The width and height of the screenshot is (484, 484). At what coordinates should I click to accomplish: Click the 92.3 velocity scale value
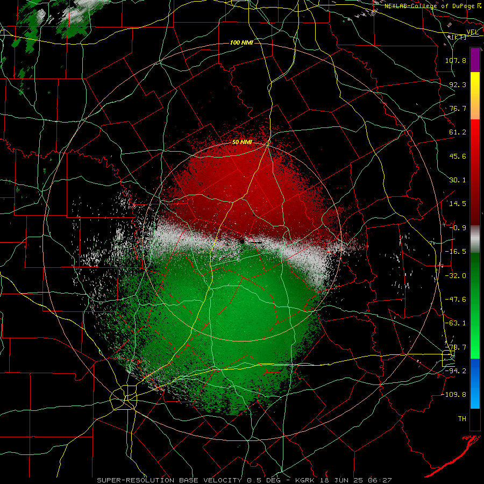pyautogui.click(x=458, y=84)
